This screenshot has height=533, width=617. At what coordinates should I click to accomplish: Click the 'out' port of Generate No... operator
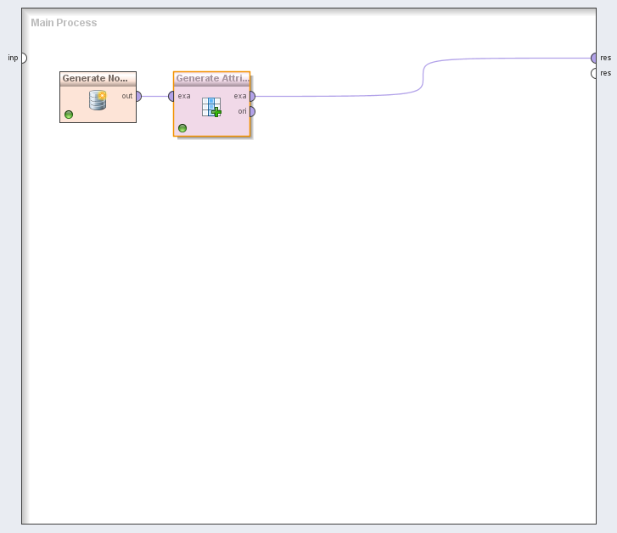pyautogui.click(x=137, y=96)
